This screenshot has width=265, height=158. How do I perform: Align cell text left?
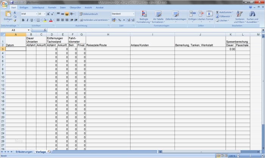click(x=58, y=20)
